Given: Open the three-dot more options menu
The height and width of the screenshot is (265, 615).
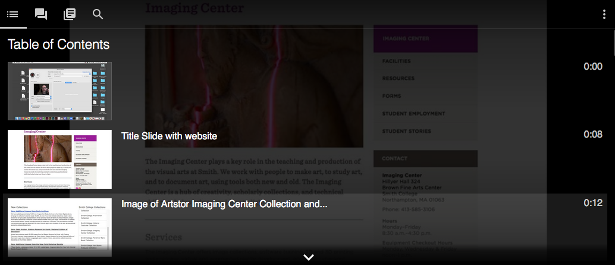Looking at the screenshot, I should tap(604, 14).
